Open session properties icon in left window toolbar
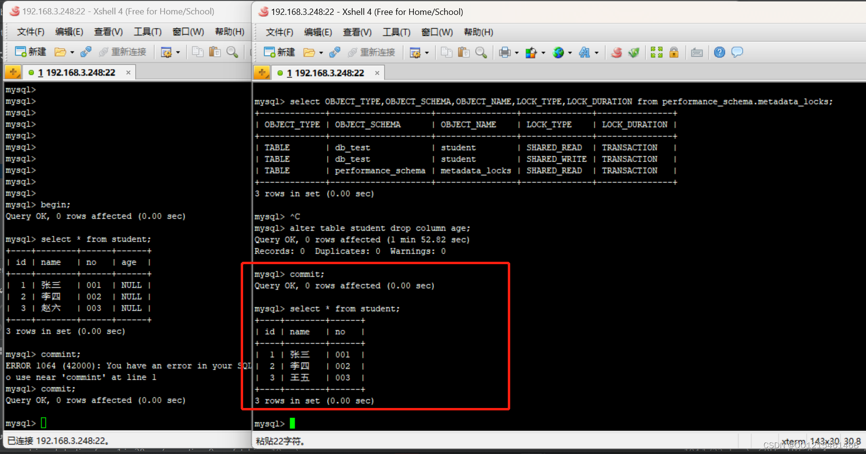 click(166, 52)
